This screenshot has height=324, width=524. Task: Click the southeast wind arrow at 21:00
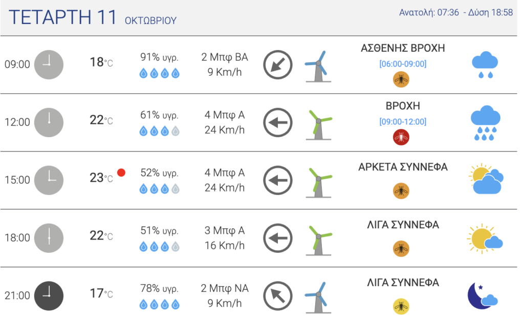(278, 295)
